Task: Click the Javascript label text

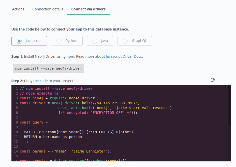Action: pyautogui.click(x=34, y=41)
